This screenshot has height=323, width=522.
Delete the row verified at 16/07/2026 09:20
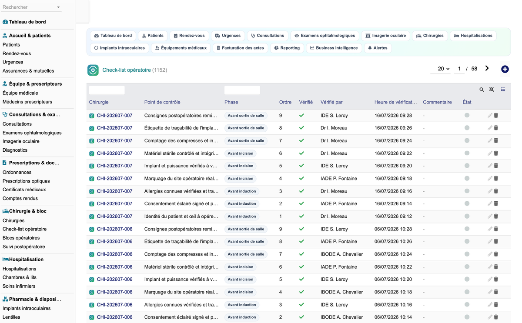(x=496, y=166)
